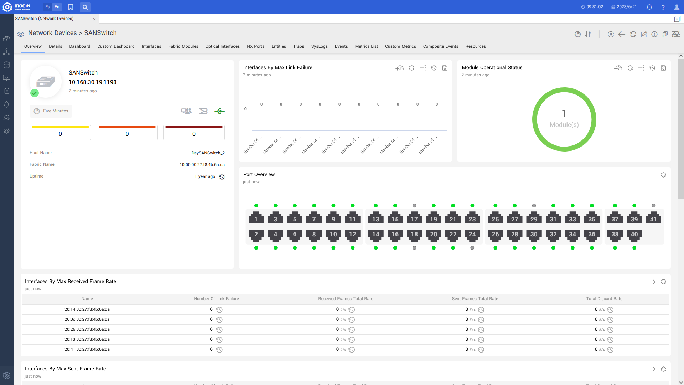This screenshot has height=385, width=684.
Task: Open list view in Module Operational Status widget
Action: pyautogui.click(x=641, y=68)
